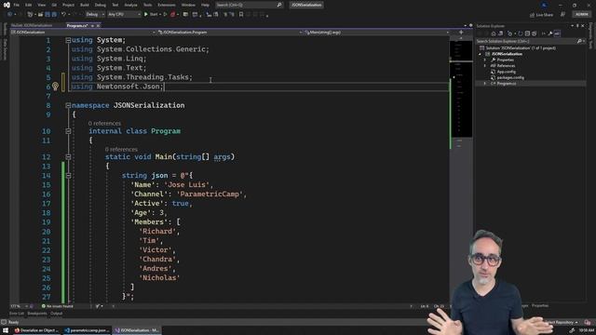The image size is (596, 335).
Task: Select App.config in Solution Explorer
Action: point(507,72)
